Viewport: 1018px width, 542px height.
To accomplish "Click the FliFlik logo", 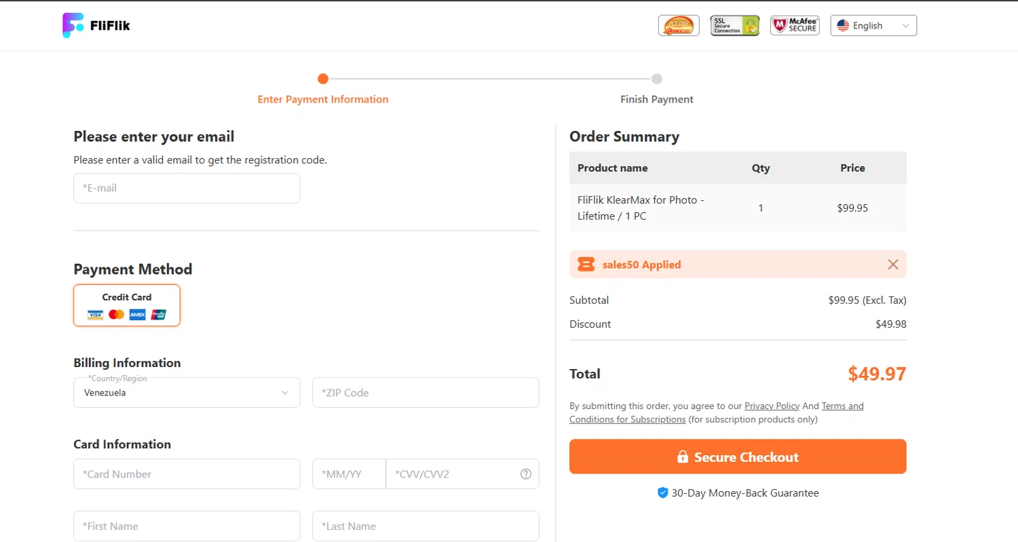I will pos(96,26).
